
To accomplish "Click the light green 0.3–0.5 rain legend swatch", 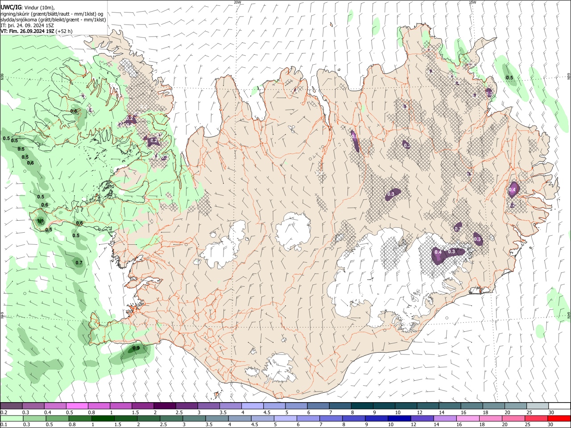I will [33, 419].
